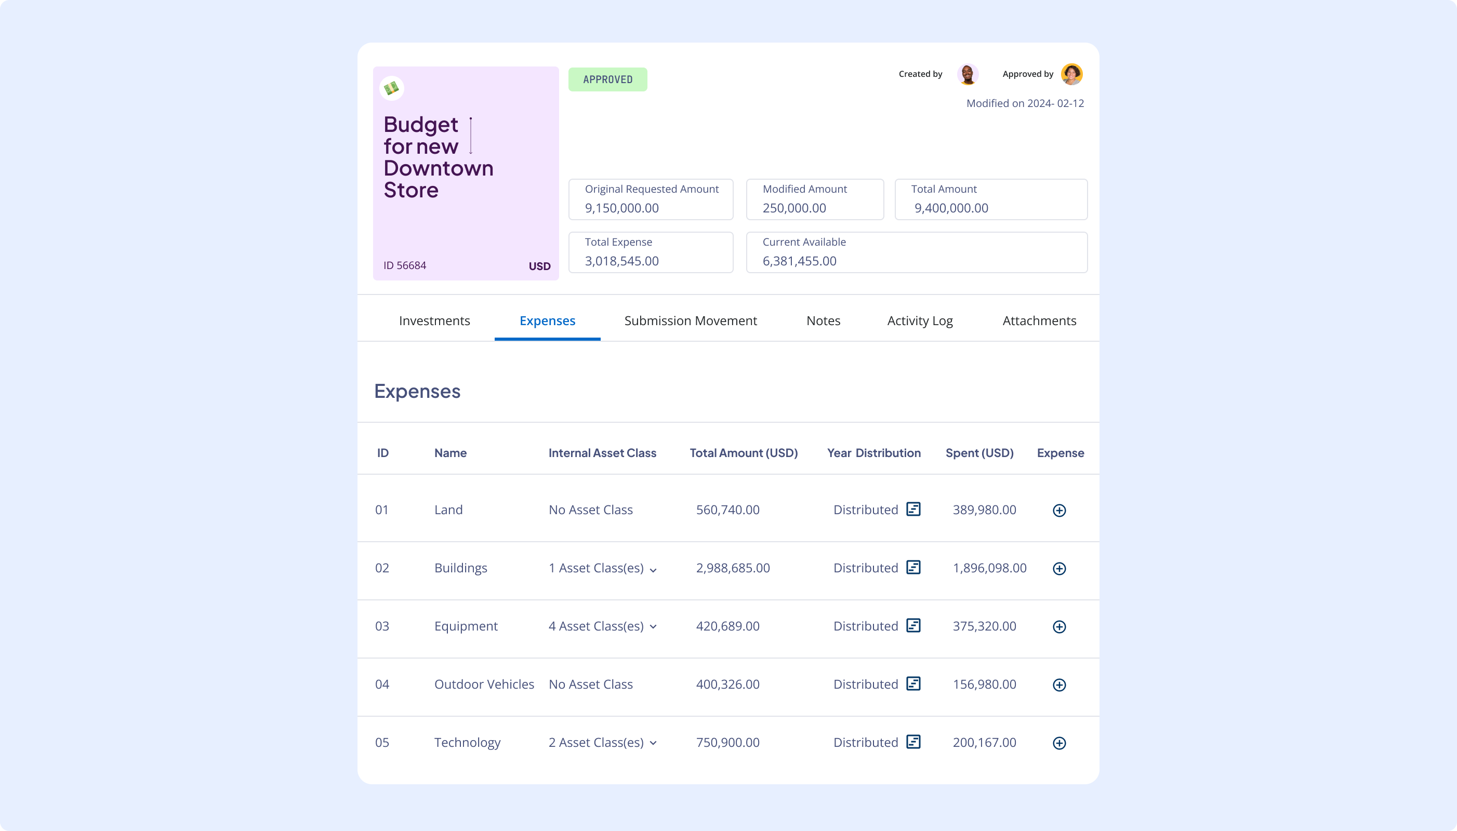
Task: Click Distributed text in Land row
Action: tap(866, 510)
